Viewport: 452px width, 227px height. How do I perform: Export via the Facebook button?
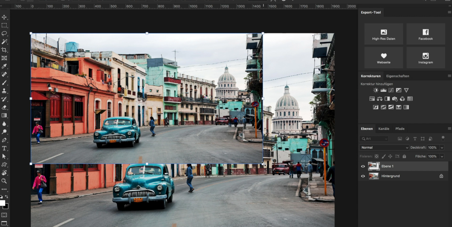point(426,34)
